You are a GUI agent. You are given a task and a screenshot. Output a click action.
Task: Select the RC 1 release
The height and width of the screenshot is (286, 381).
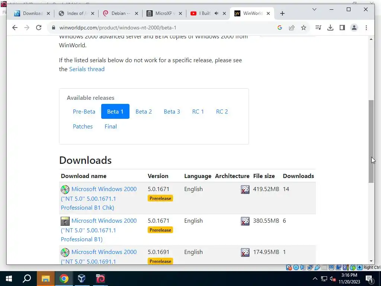(198, 112)
